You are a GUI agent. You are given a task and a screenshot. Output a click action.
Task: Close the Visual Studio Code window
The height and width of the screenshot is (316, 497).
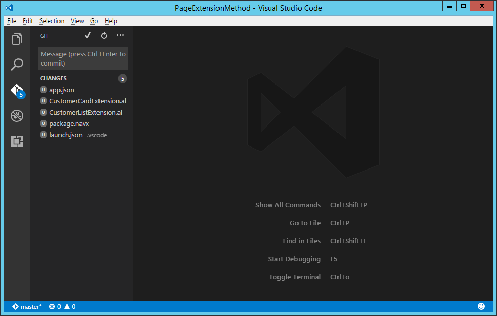click(482, 6)
